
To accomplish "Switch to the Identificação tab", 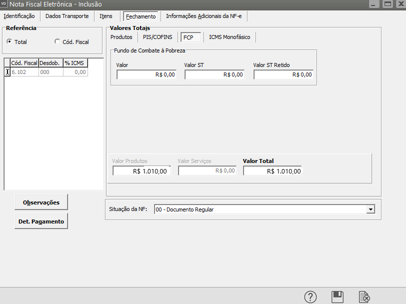I will (x=19, y=16).
